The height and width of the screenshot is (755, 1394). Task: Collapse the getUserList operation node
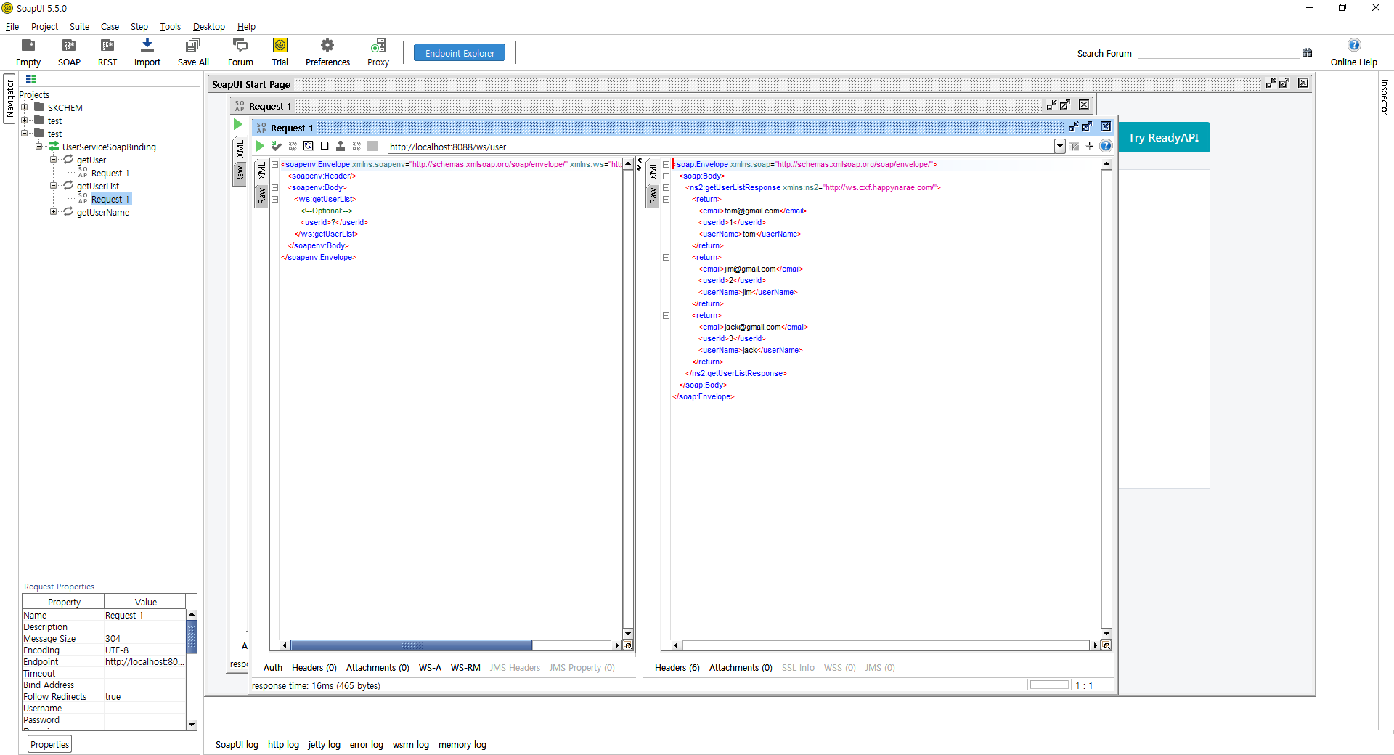[x=53, y=186]
